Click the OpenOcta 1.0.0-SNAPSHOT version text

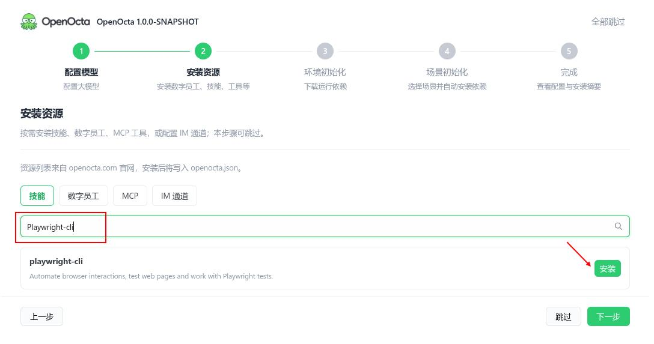[148, 22]
